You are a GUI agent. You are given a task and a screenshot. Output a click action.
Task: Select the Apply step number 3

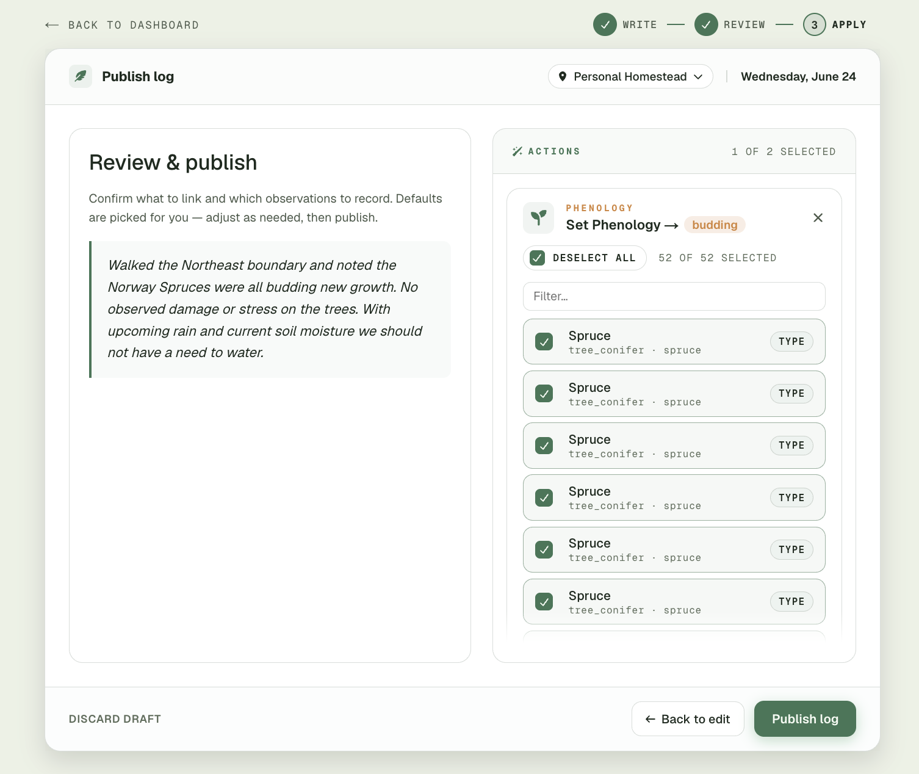pyautogui.click(x=815, y=24)
